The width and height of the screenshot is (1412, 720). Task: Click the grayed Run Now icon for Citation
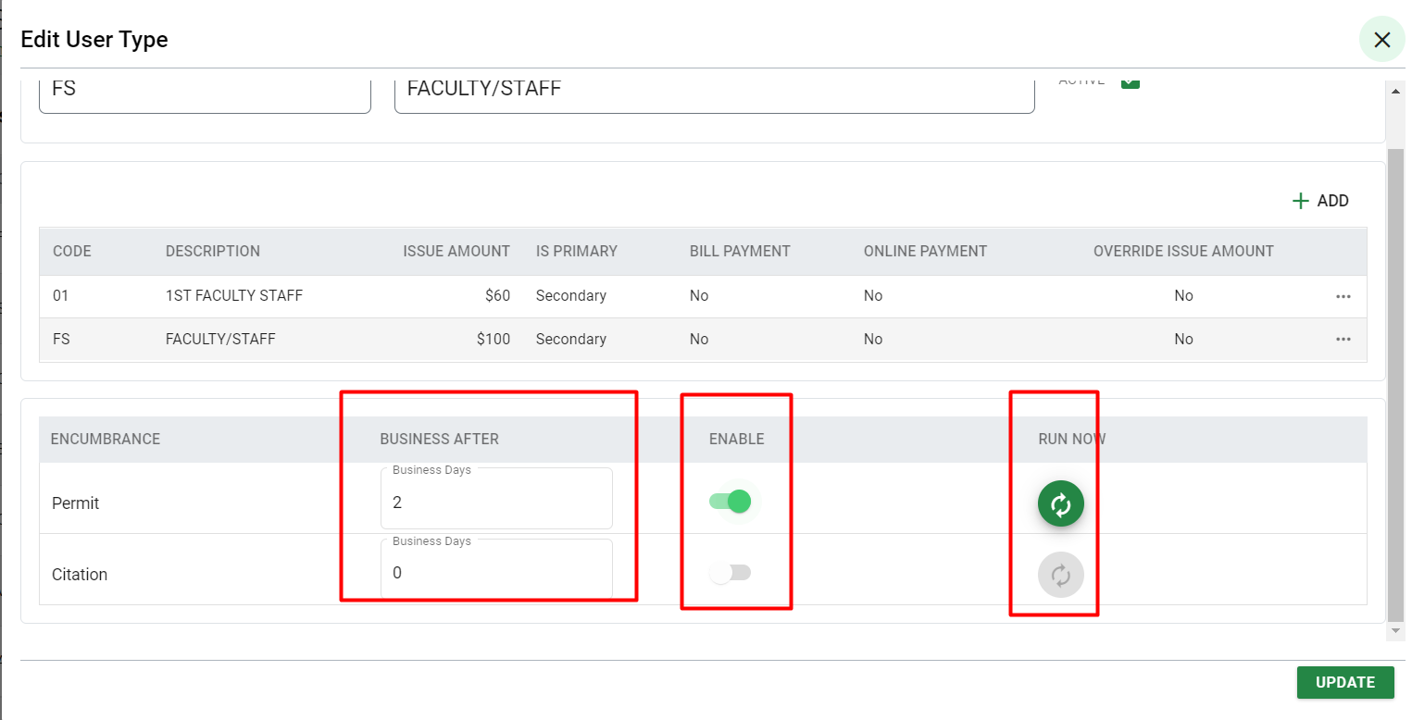click(x=1061, y=574)
